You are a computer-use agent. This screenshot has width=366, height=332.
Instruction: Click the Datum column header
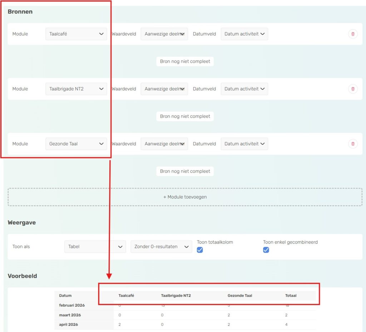point(65,296)
